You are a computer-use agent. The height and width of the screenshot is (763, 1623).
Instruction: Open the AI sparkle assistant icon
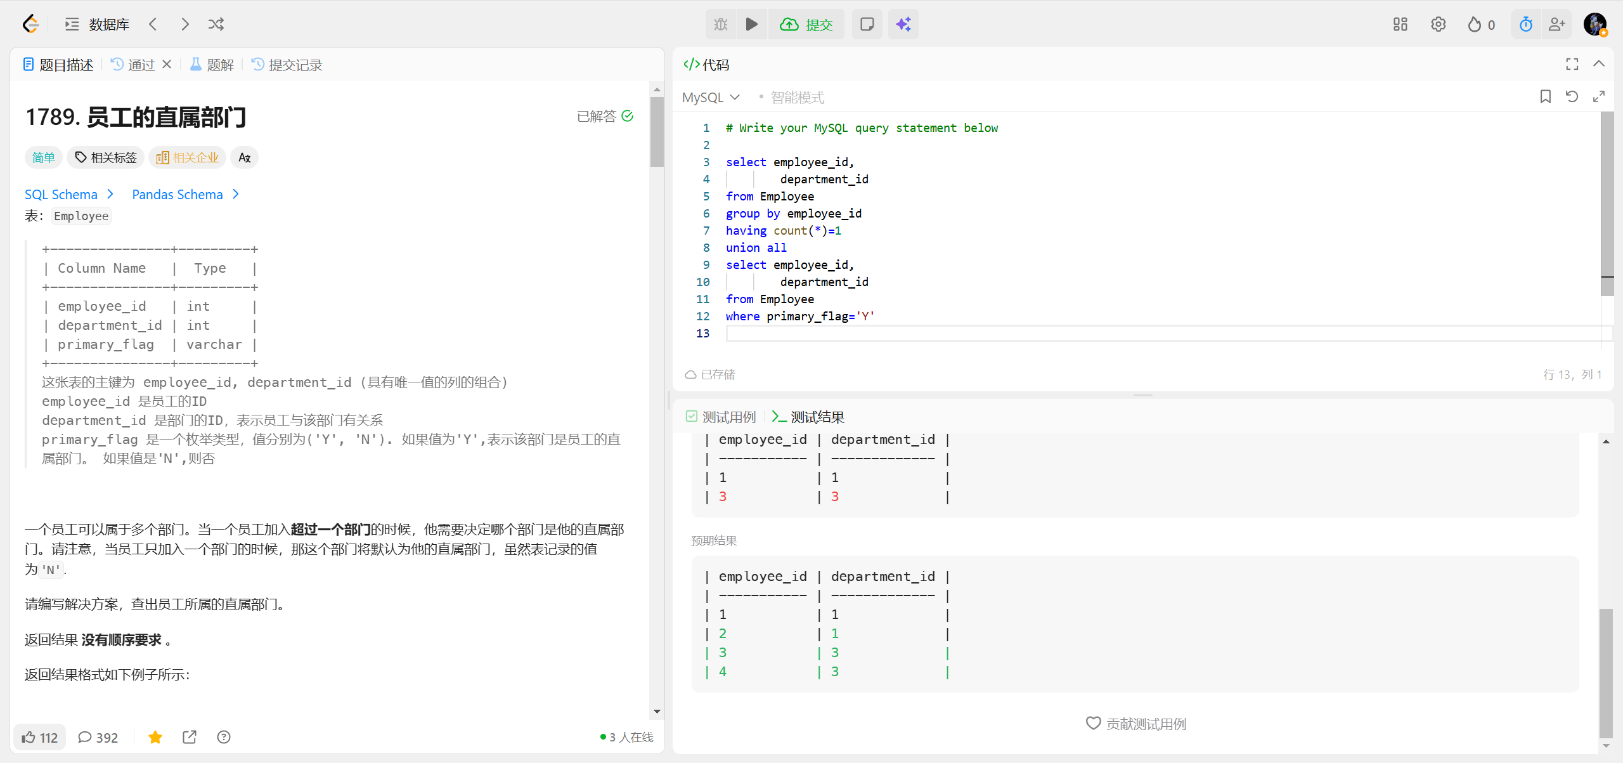click(x=903, y=24)
